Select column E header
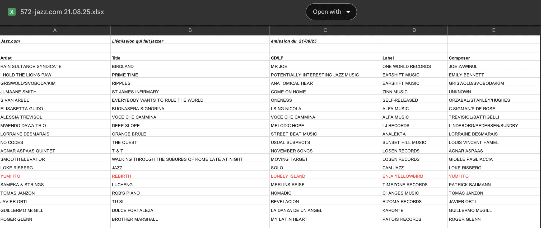This screenshot has width=541, height=228. point(493,30)
